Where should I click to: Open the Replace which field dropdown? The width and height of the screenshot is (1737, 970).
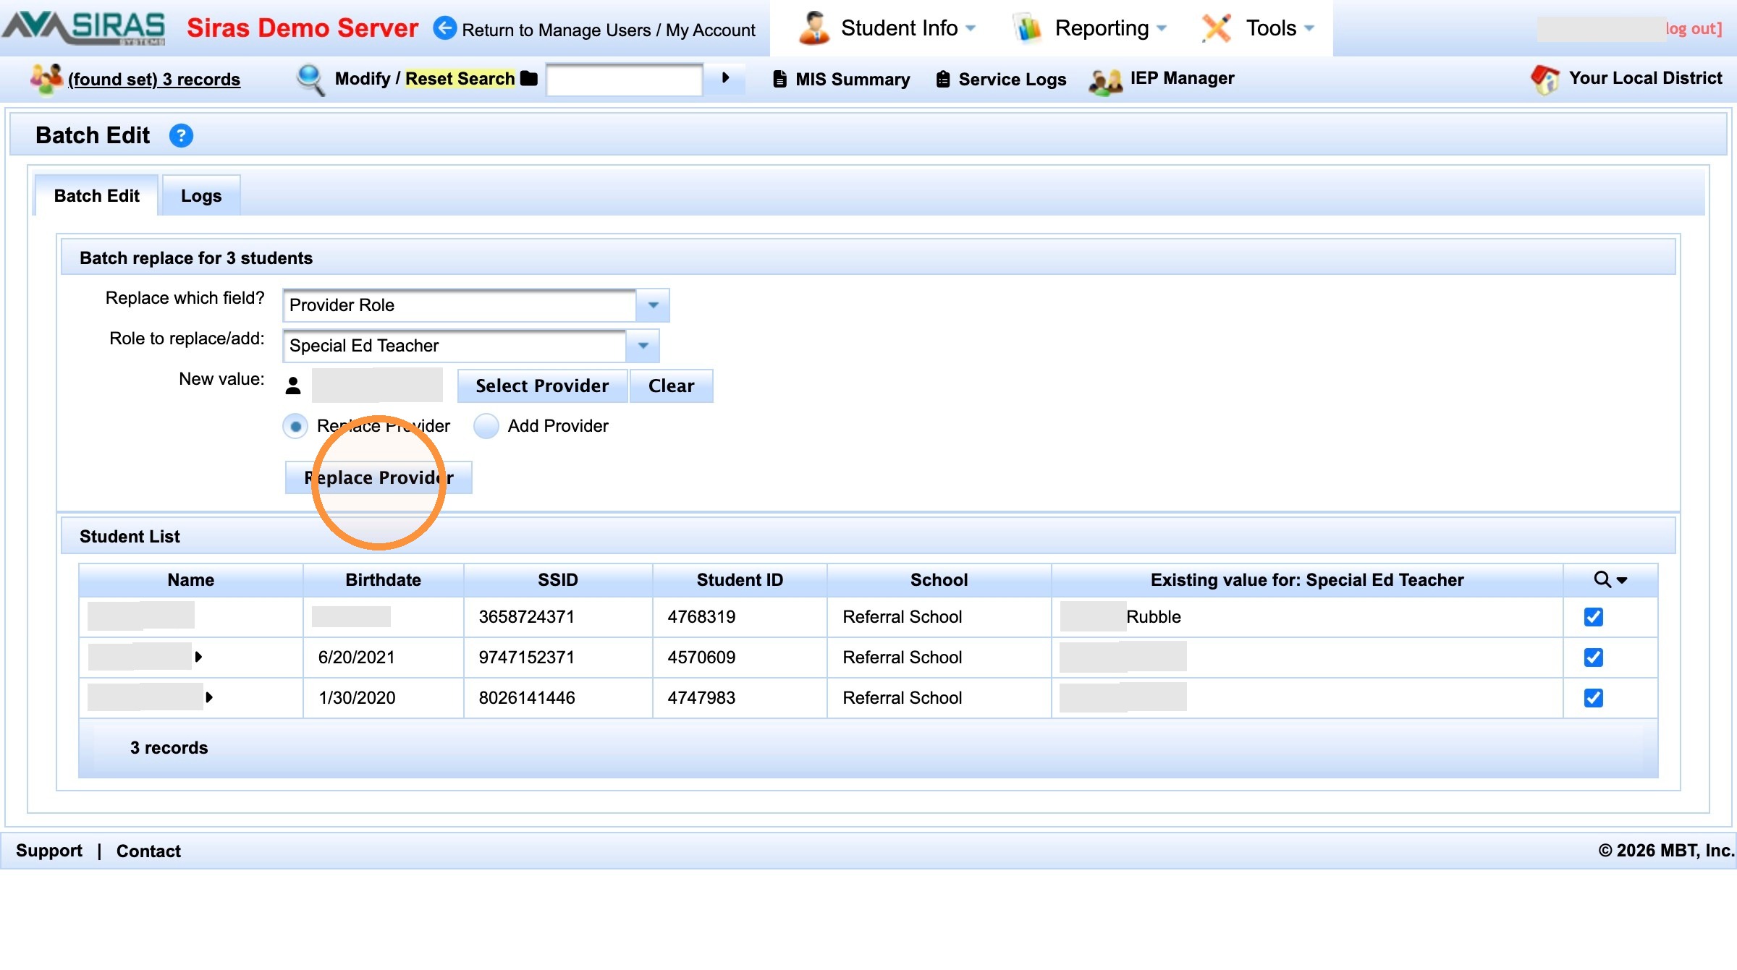(653, 305)
